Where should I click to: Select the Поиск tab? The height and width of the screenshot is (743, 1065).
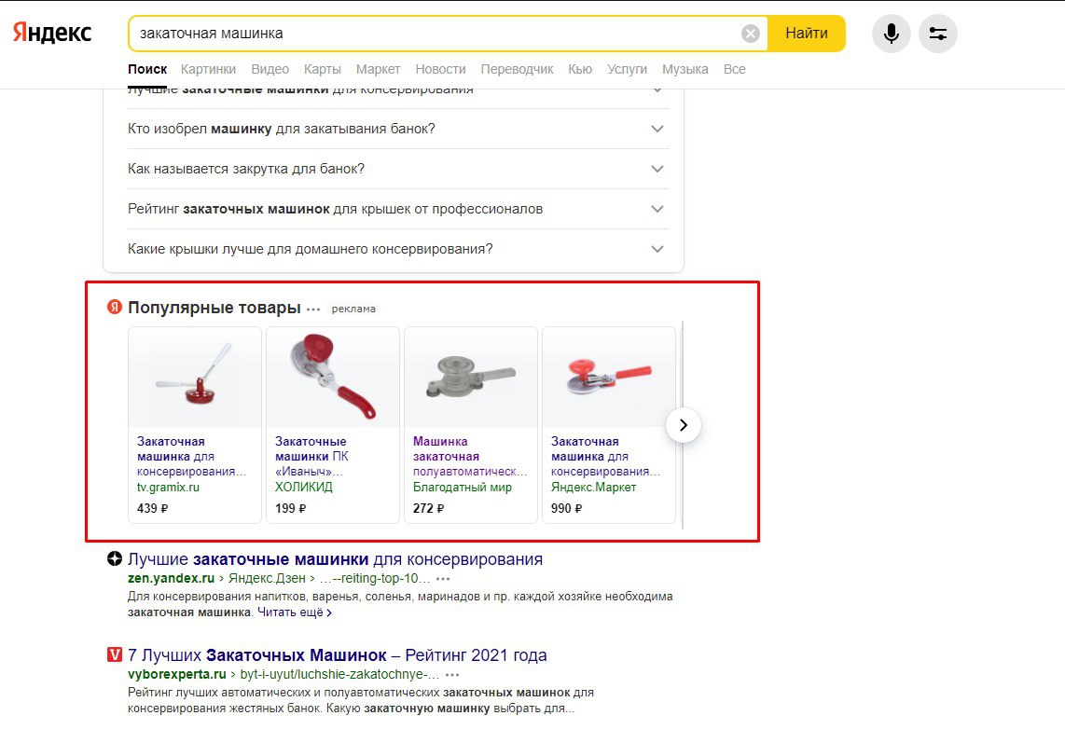pyautogui.click(x=147, y=69)
